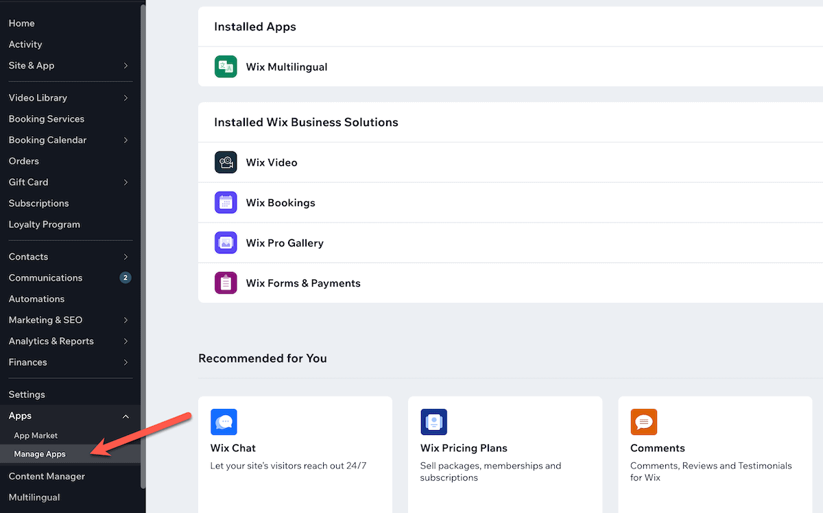Click Comments description about Reviews and Testimonials
Viewport: 823px width, 513px height.
[x=711, y=472]
